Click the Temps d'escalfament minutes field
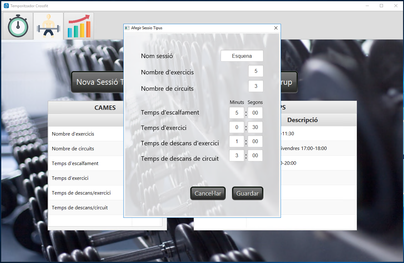The height and width of the screenshot is (263, 404). click(237, 113)
